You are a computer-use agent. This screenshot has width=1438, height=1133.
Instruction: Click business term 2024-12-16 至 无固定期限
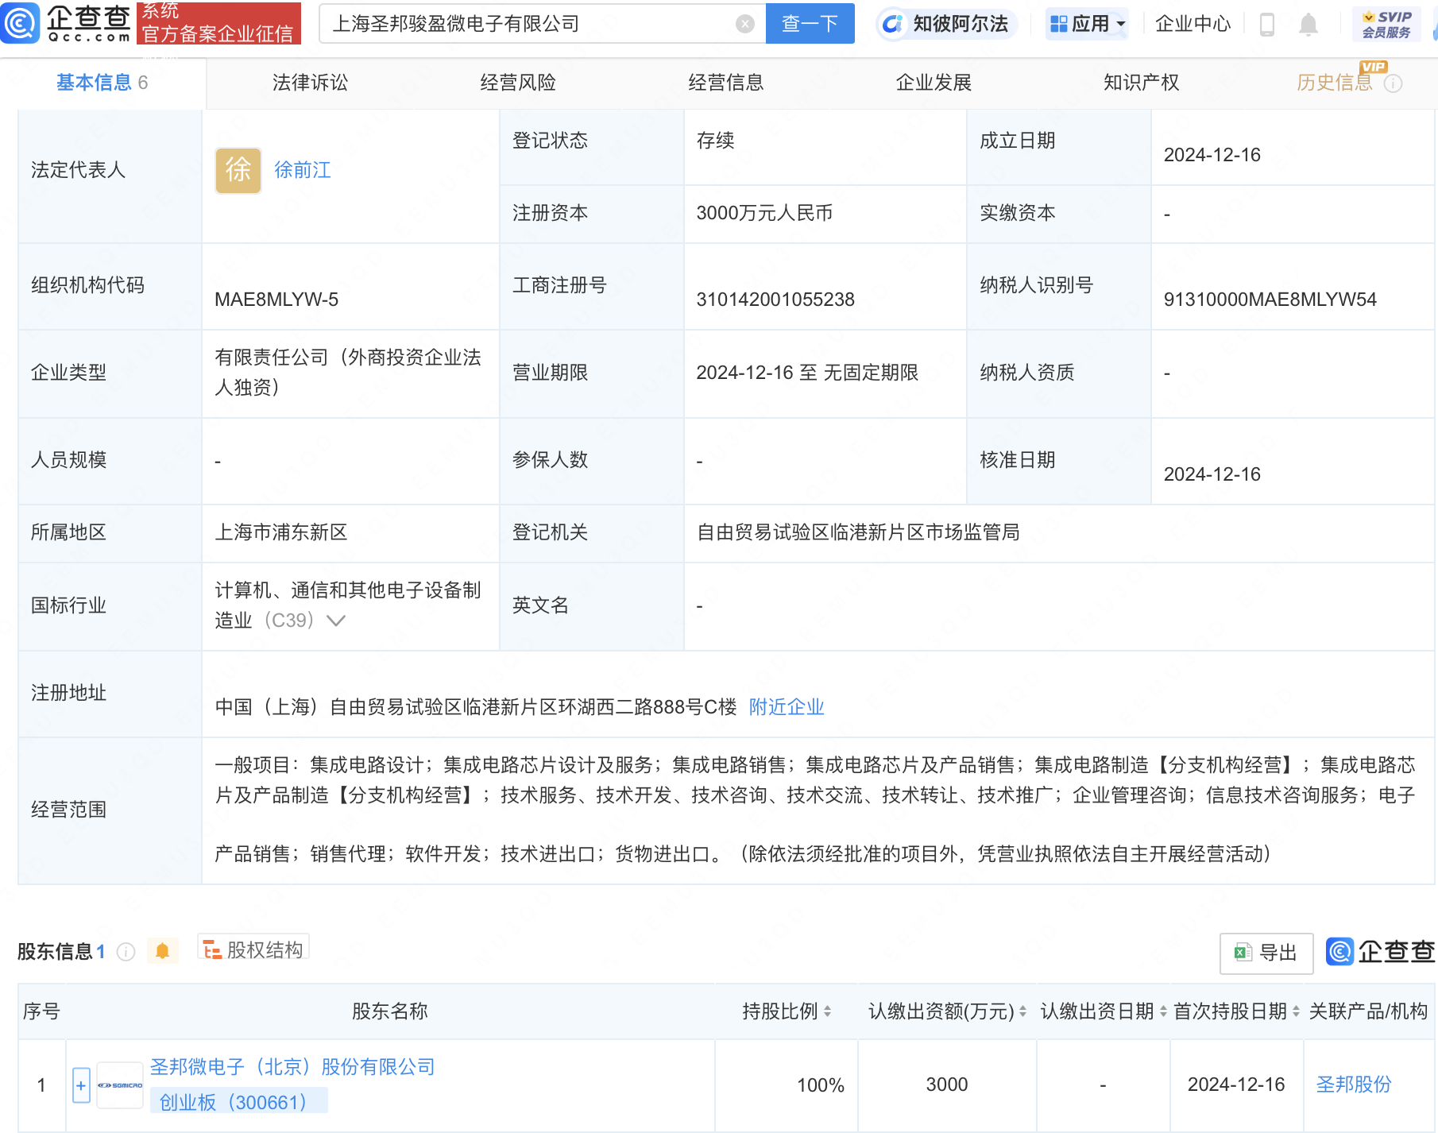(x=807, y=373)
